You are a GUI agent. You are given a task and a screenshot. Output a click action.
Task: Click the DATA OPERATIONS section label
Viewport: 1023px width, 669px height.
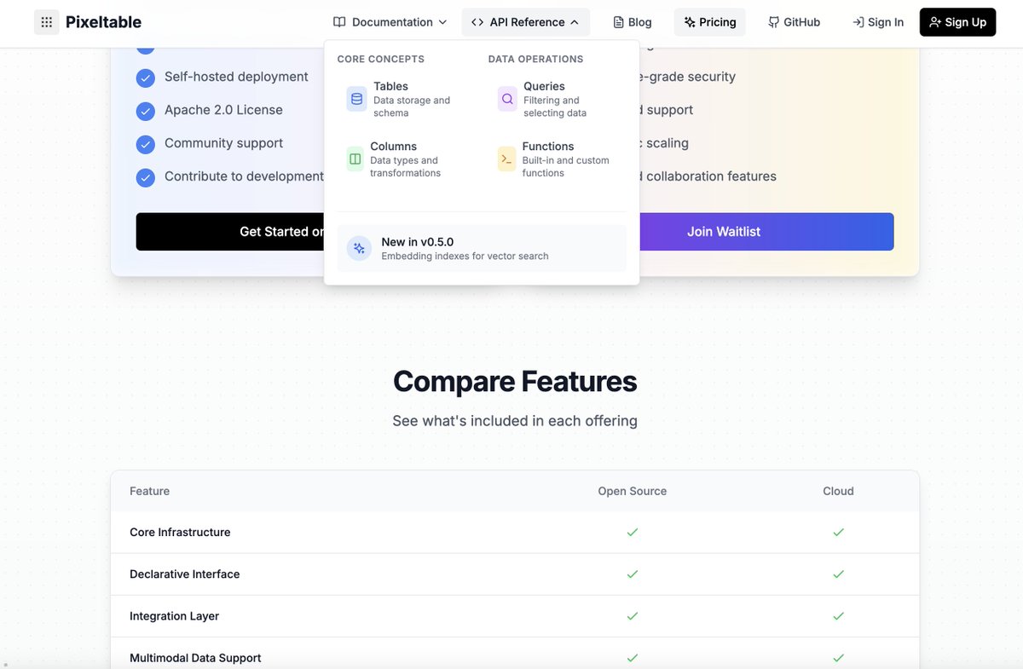pos(535,59)
